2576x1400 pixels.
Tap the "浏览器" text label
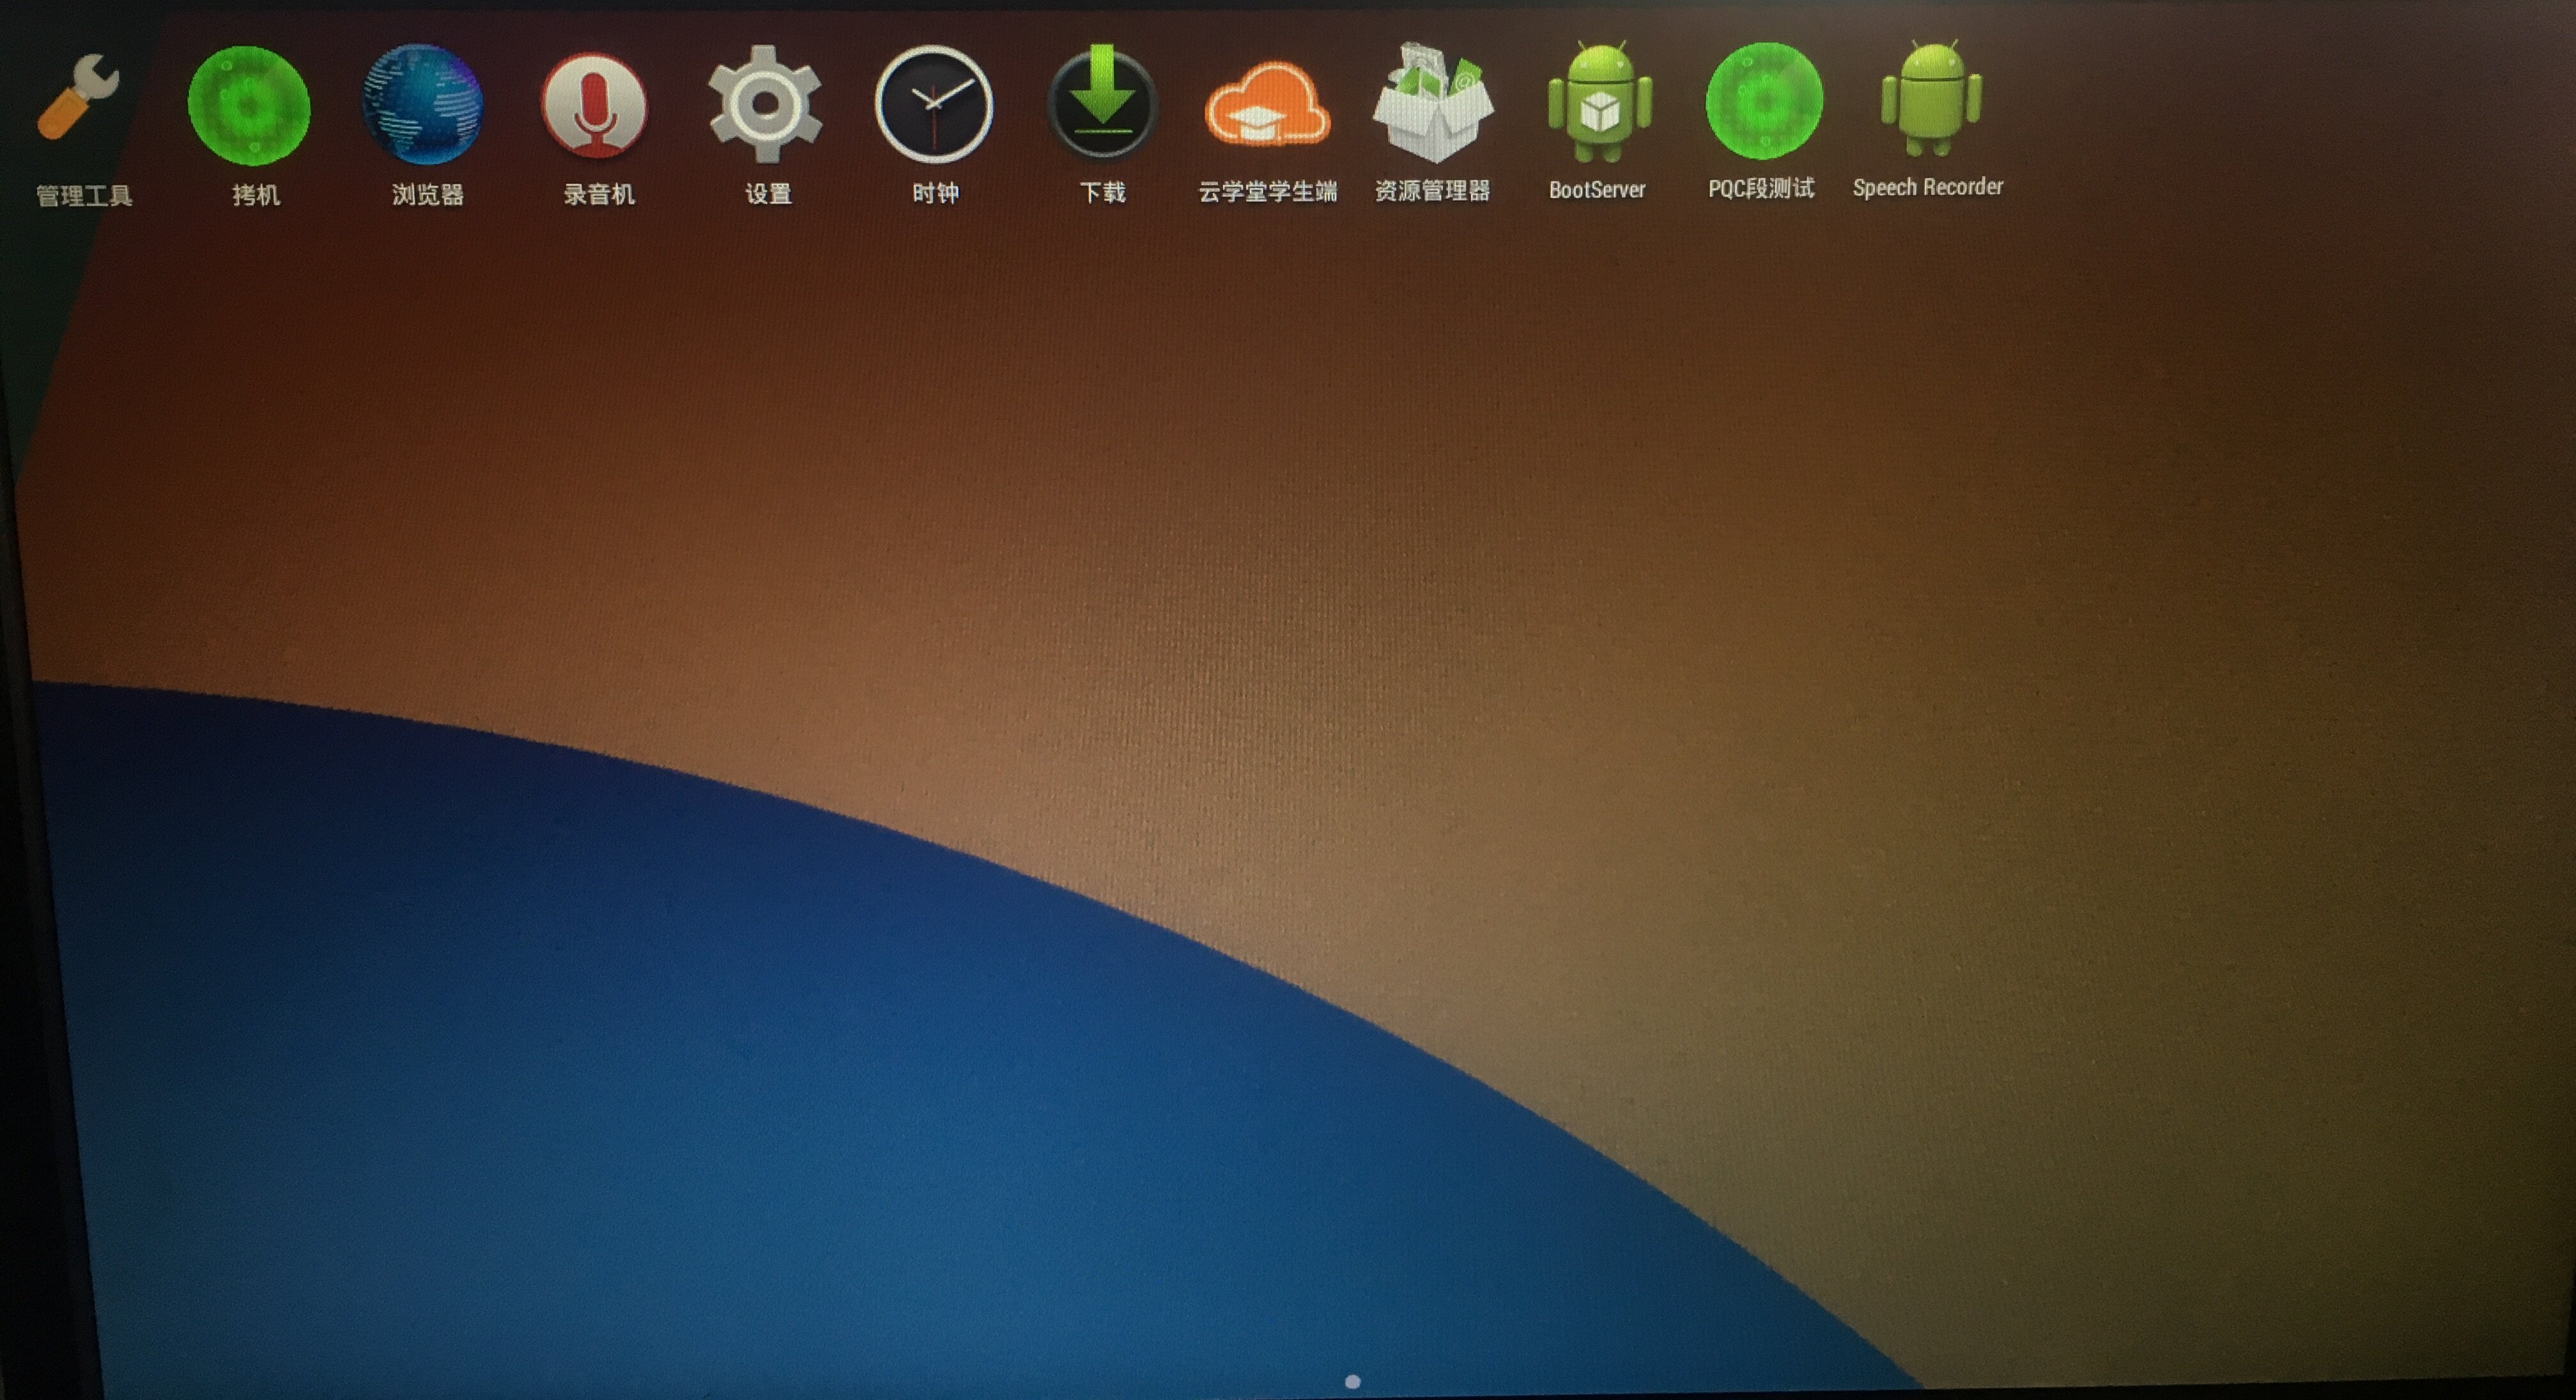pyautogui.click(x=428, y=195)
